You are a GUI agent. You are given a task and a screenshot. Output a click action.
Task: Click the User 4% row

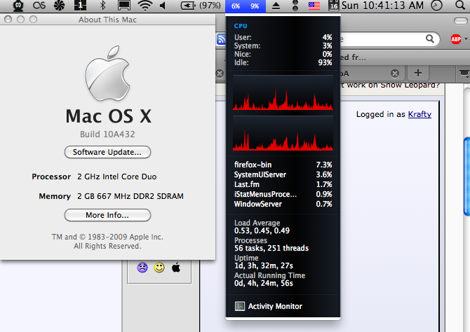pos(283,37)
